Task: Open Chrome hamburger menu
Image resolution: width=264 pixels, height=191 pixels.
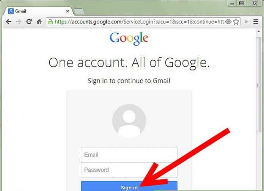Action: [256, 22]
